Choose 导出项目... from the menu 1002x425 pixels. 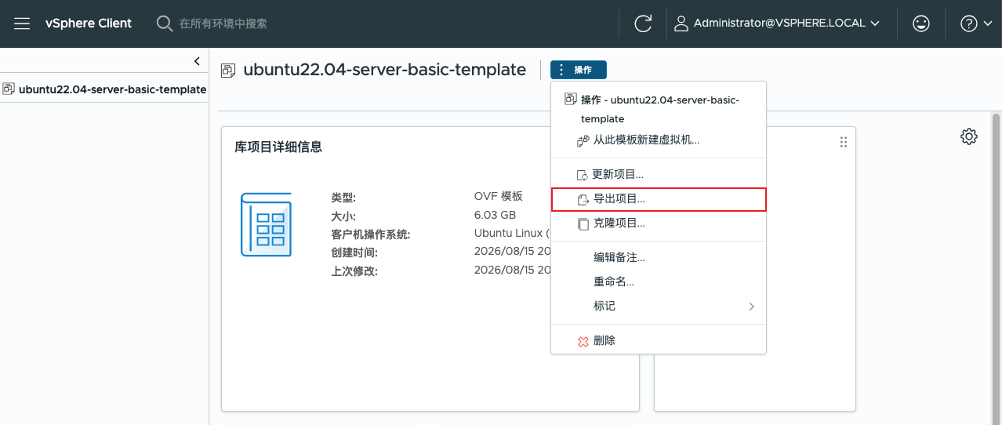tap(659, 199)
